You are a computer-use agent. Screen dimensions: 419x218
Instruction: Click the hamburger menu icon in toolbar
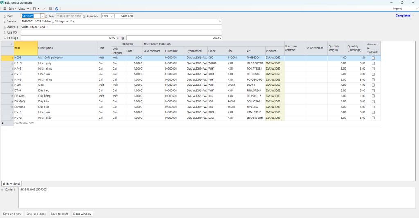4,9
